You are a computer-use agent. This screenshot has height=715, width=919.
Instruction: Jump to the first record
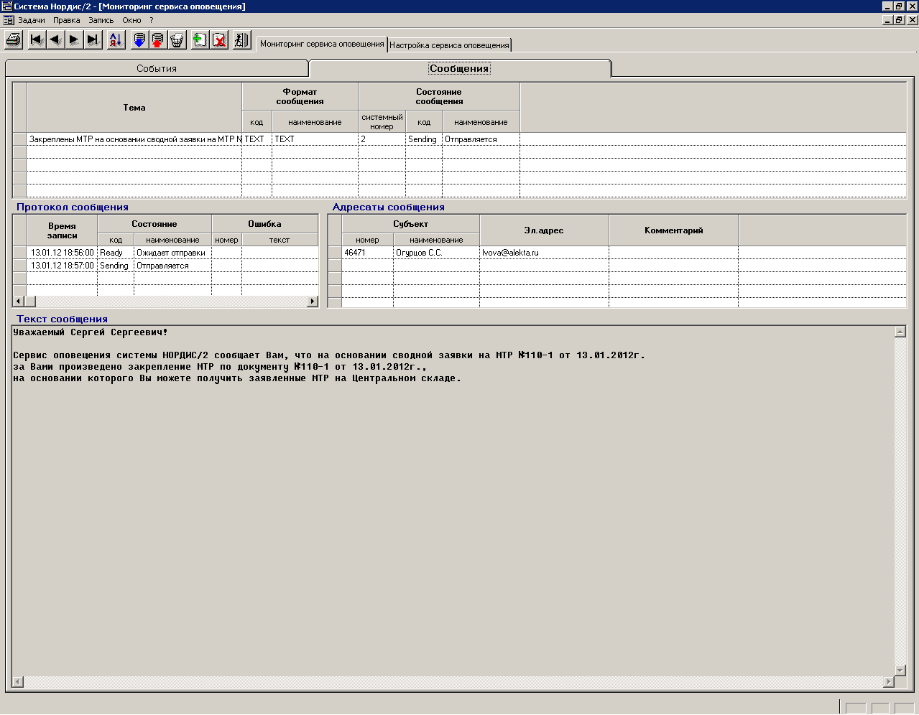(37, 39)
